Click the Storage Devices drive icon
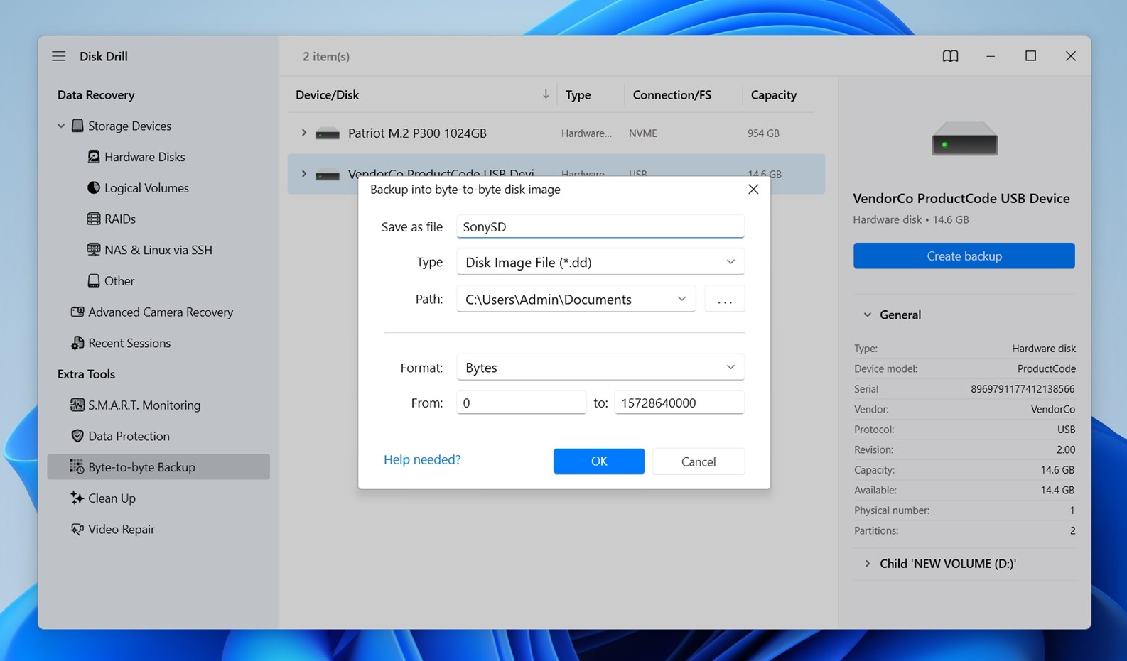This screenshot has height=661, width=1127. pos(77,126)
